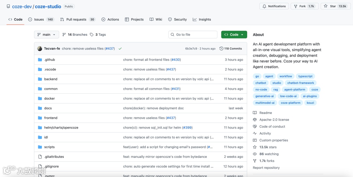The image size is (353, 177).
Task: Open the Pull requests tab
Action: click(x=78, y=20)
